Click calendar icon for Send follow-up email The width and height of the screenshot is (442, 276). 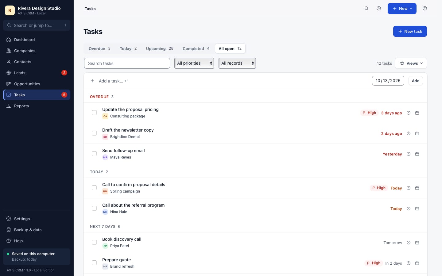(x=417, y=154)
